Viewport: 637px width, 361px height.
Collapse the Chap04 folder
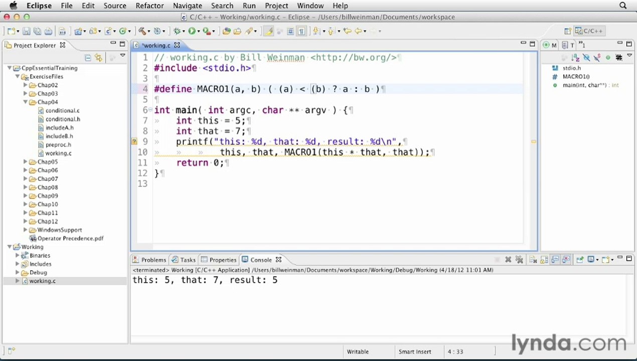coord(26,102)
